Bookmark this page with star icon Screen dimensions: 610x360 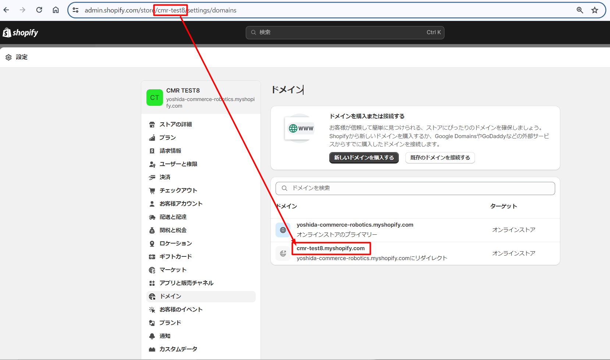click(595, 10)
